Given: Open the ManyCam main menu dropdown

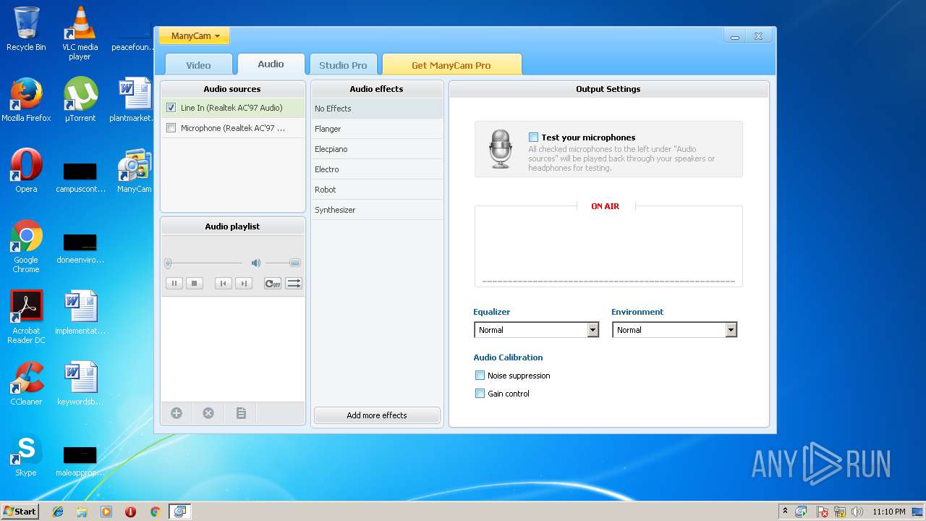Looking at the screenshot, I should pos(195,35).
